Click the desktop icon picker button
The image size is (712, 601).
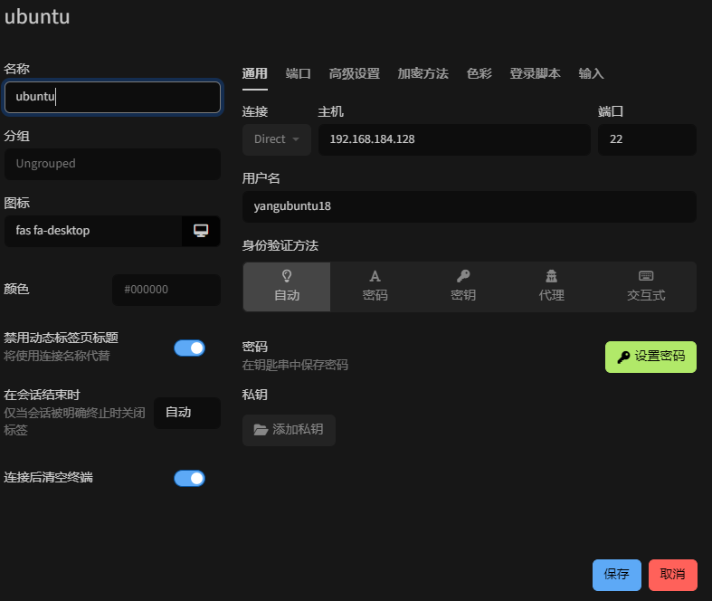[x=201, y=231]
